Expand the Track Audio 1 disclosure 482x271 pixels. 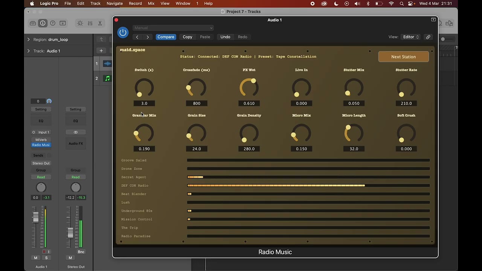pyautogui.click(x=28, y=51)
